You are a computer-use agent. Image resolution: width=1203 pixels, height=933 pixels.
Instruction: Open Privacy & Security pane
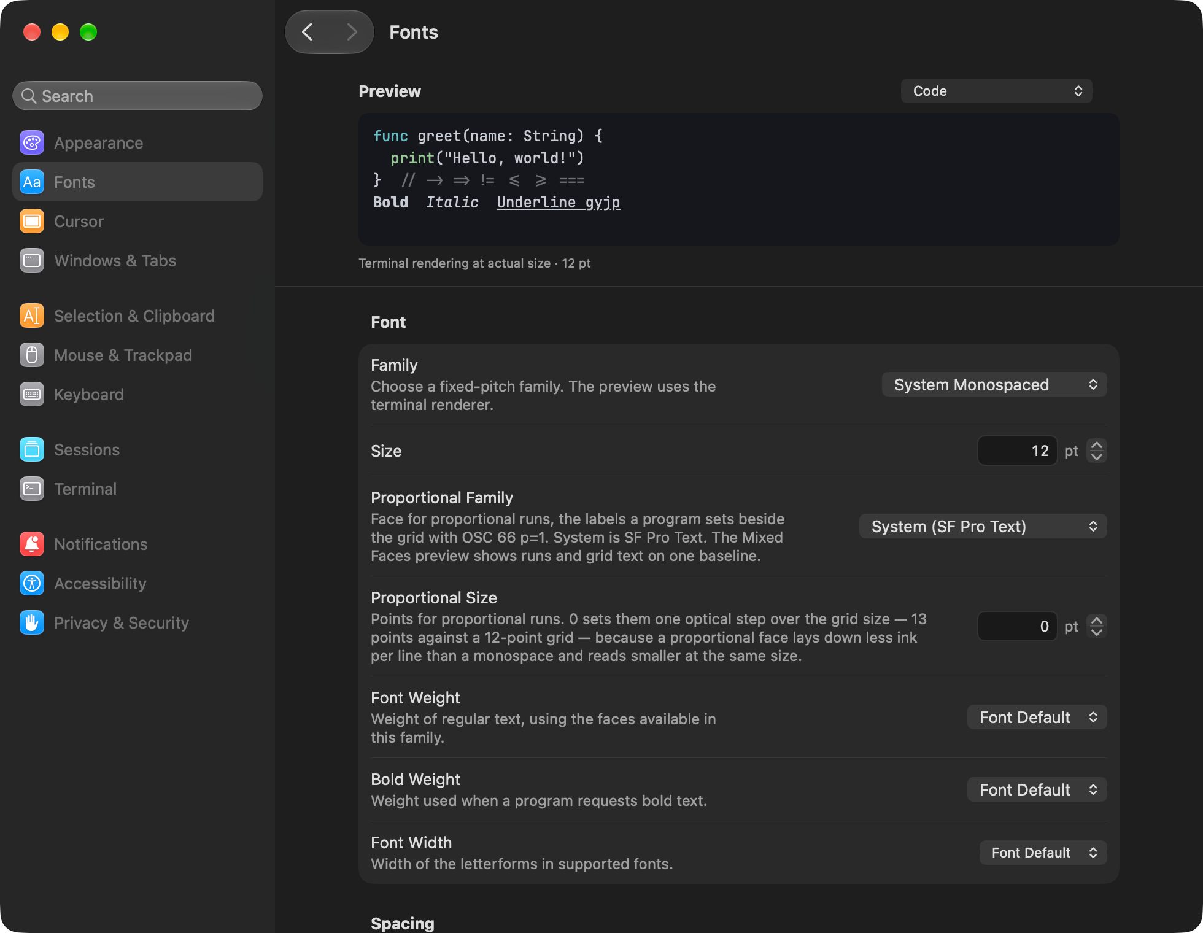[x=137, y=623]
